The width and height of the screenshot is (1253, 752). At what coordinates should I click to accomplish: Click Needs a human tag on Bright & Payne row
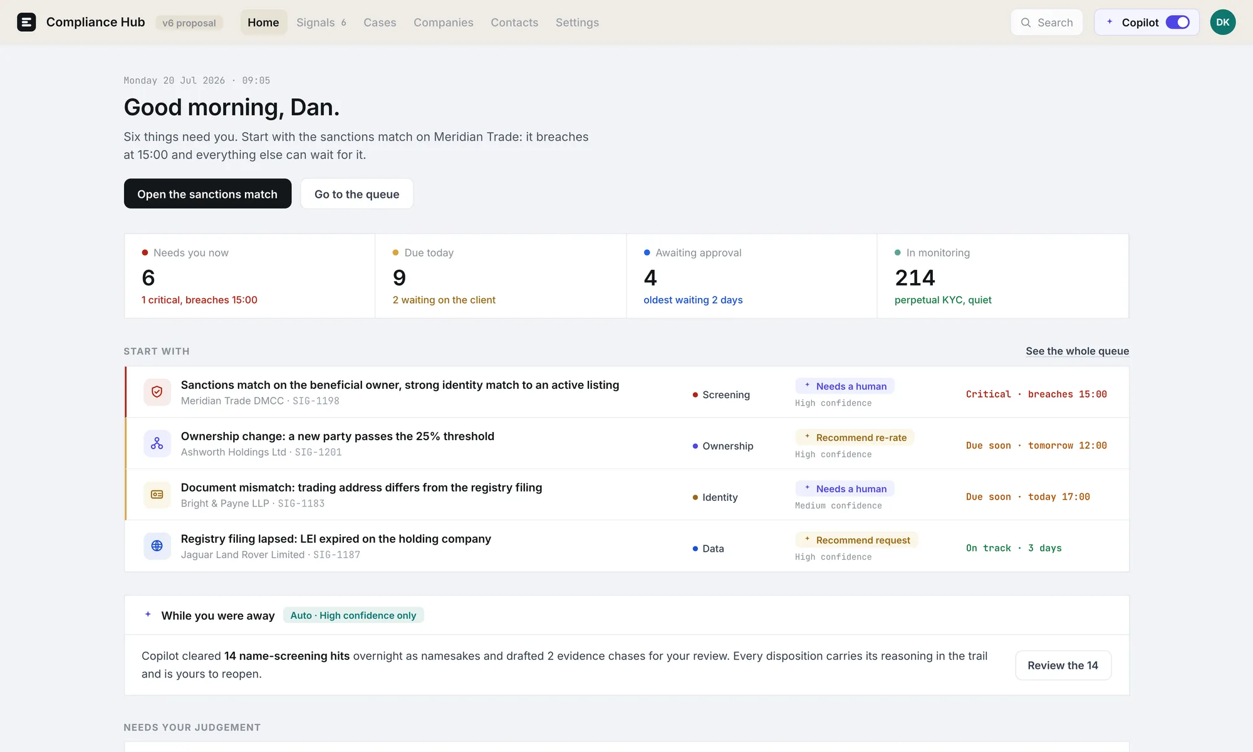point(845,489)
